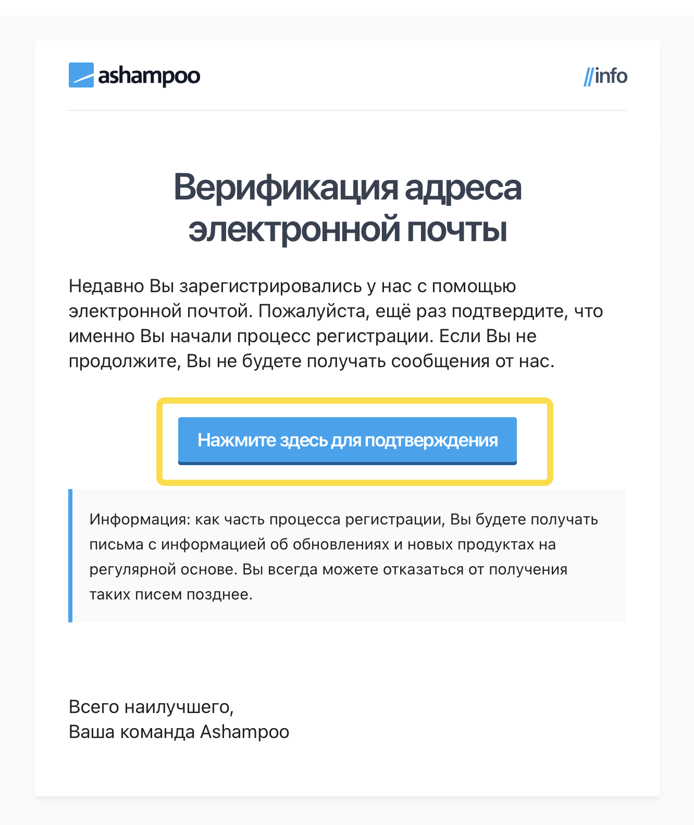694x825 pixels.
Task: Click the line 'Ваша команда Ashampoo'
Action: pyautogui.click(x=178, y=732)
